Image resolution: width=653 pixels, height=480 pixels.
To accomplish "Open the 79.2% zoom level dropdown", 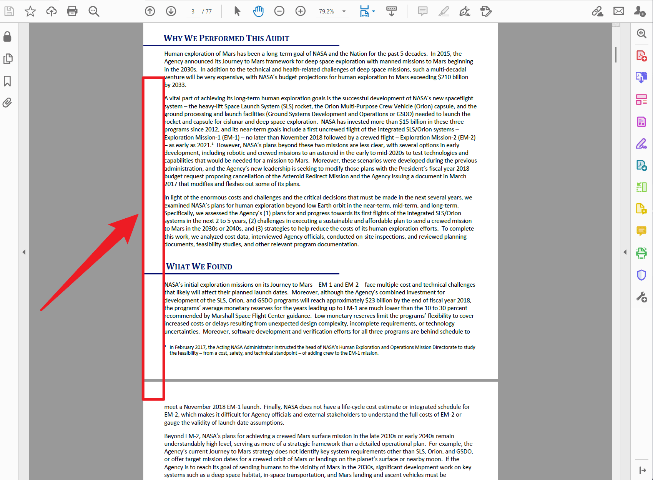I will pyautogui.click(x=344, y=12).
